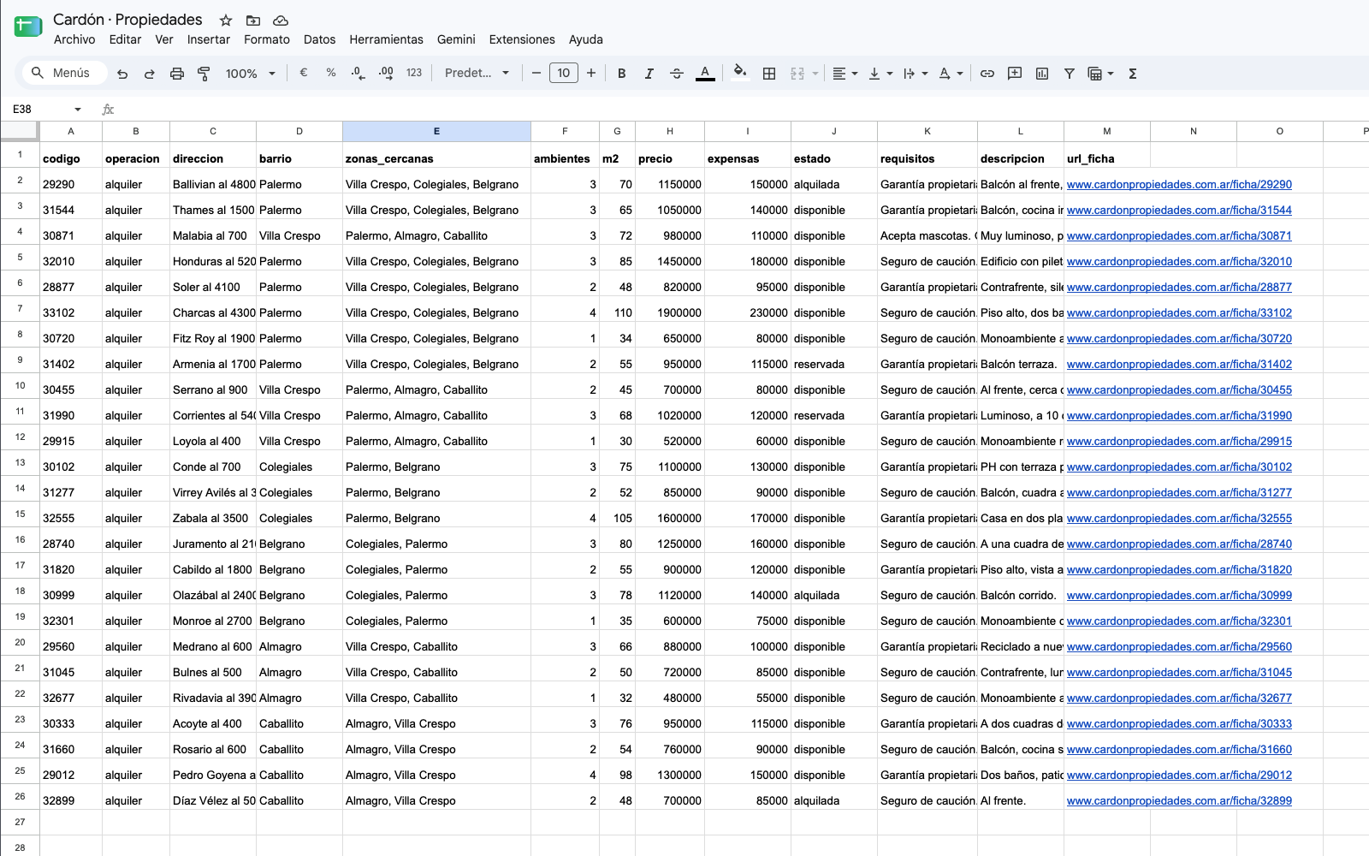View cloud save status icon
Image resolution: width=1369 pixels, height=856 pixels.
(281, 20)
